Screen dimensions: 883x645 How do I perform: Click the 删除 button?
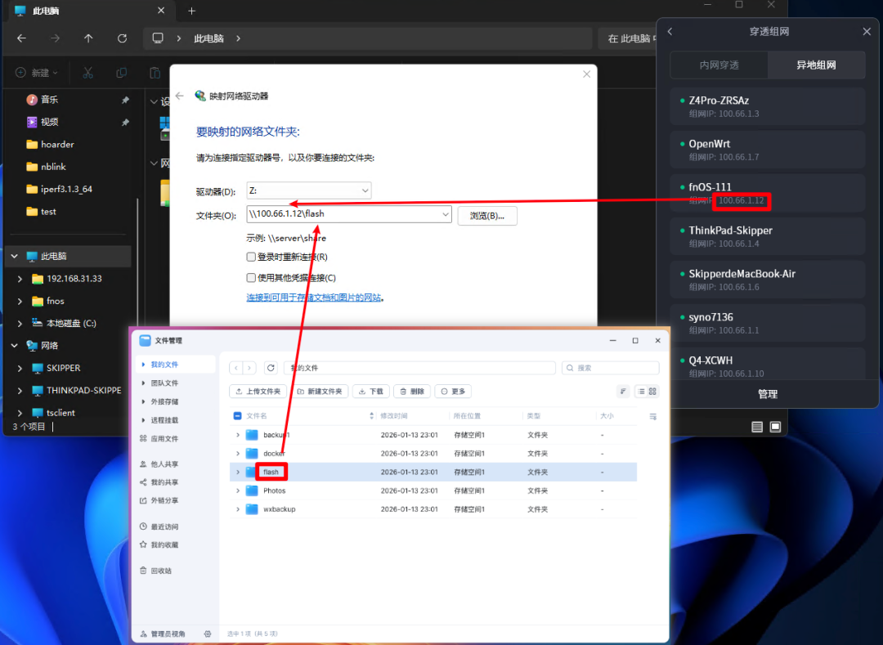click(x=412, y=391)
